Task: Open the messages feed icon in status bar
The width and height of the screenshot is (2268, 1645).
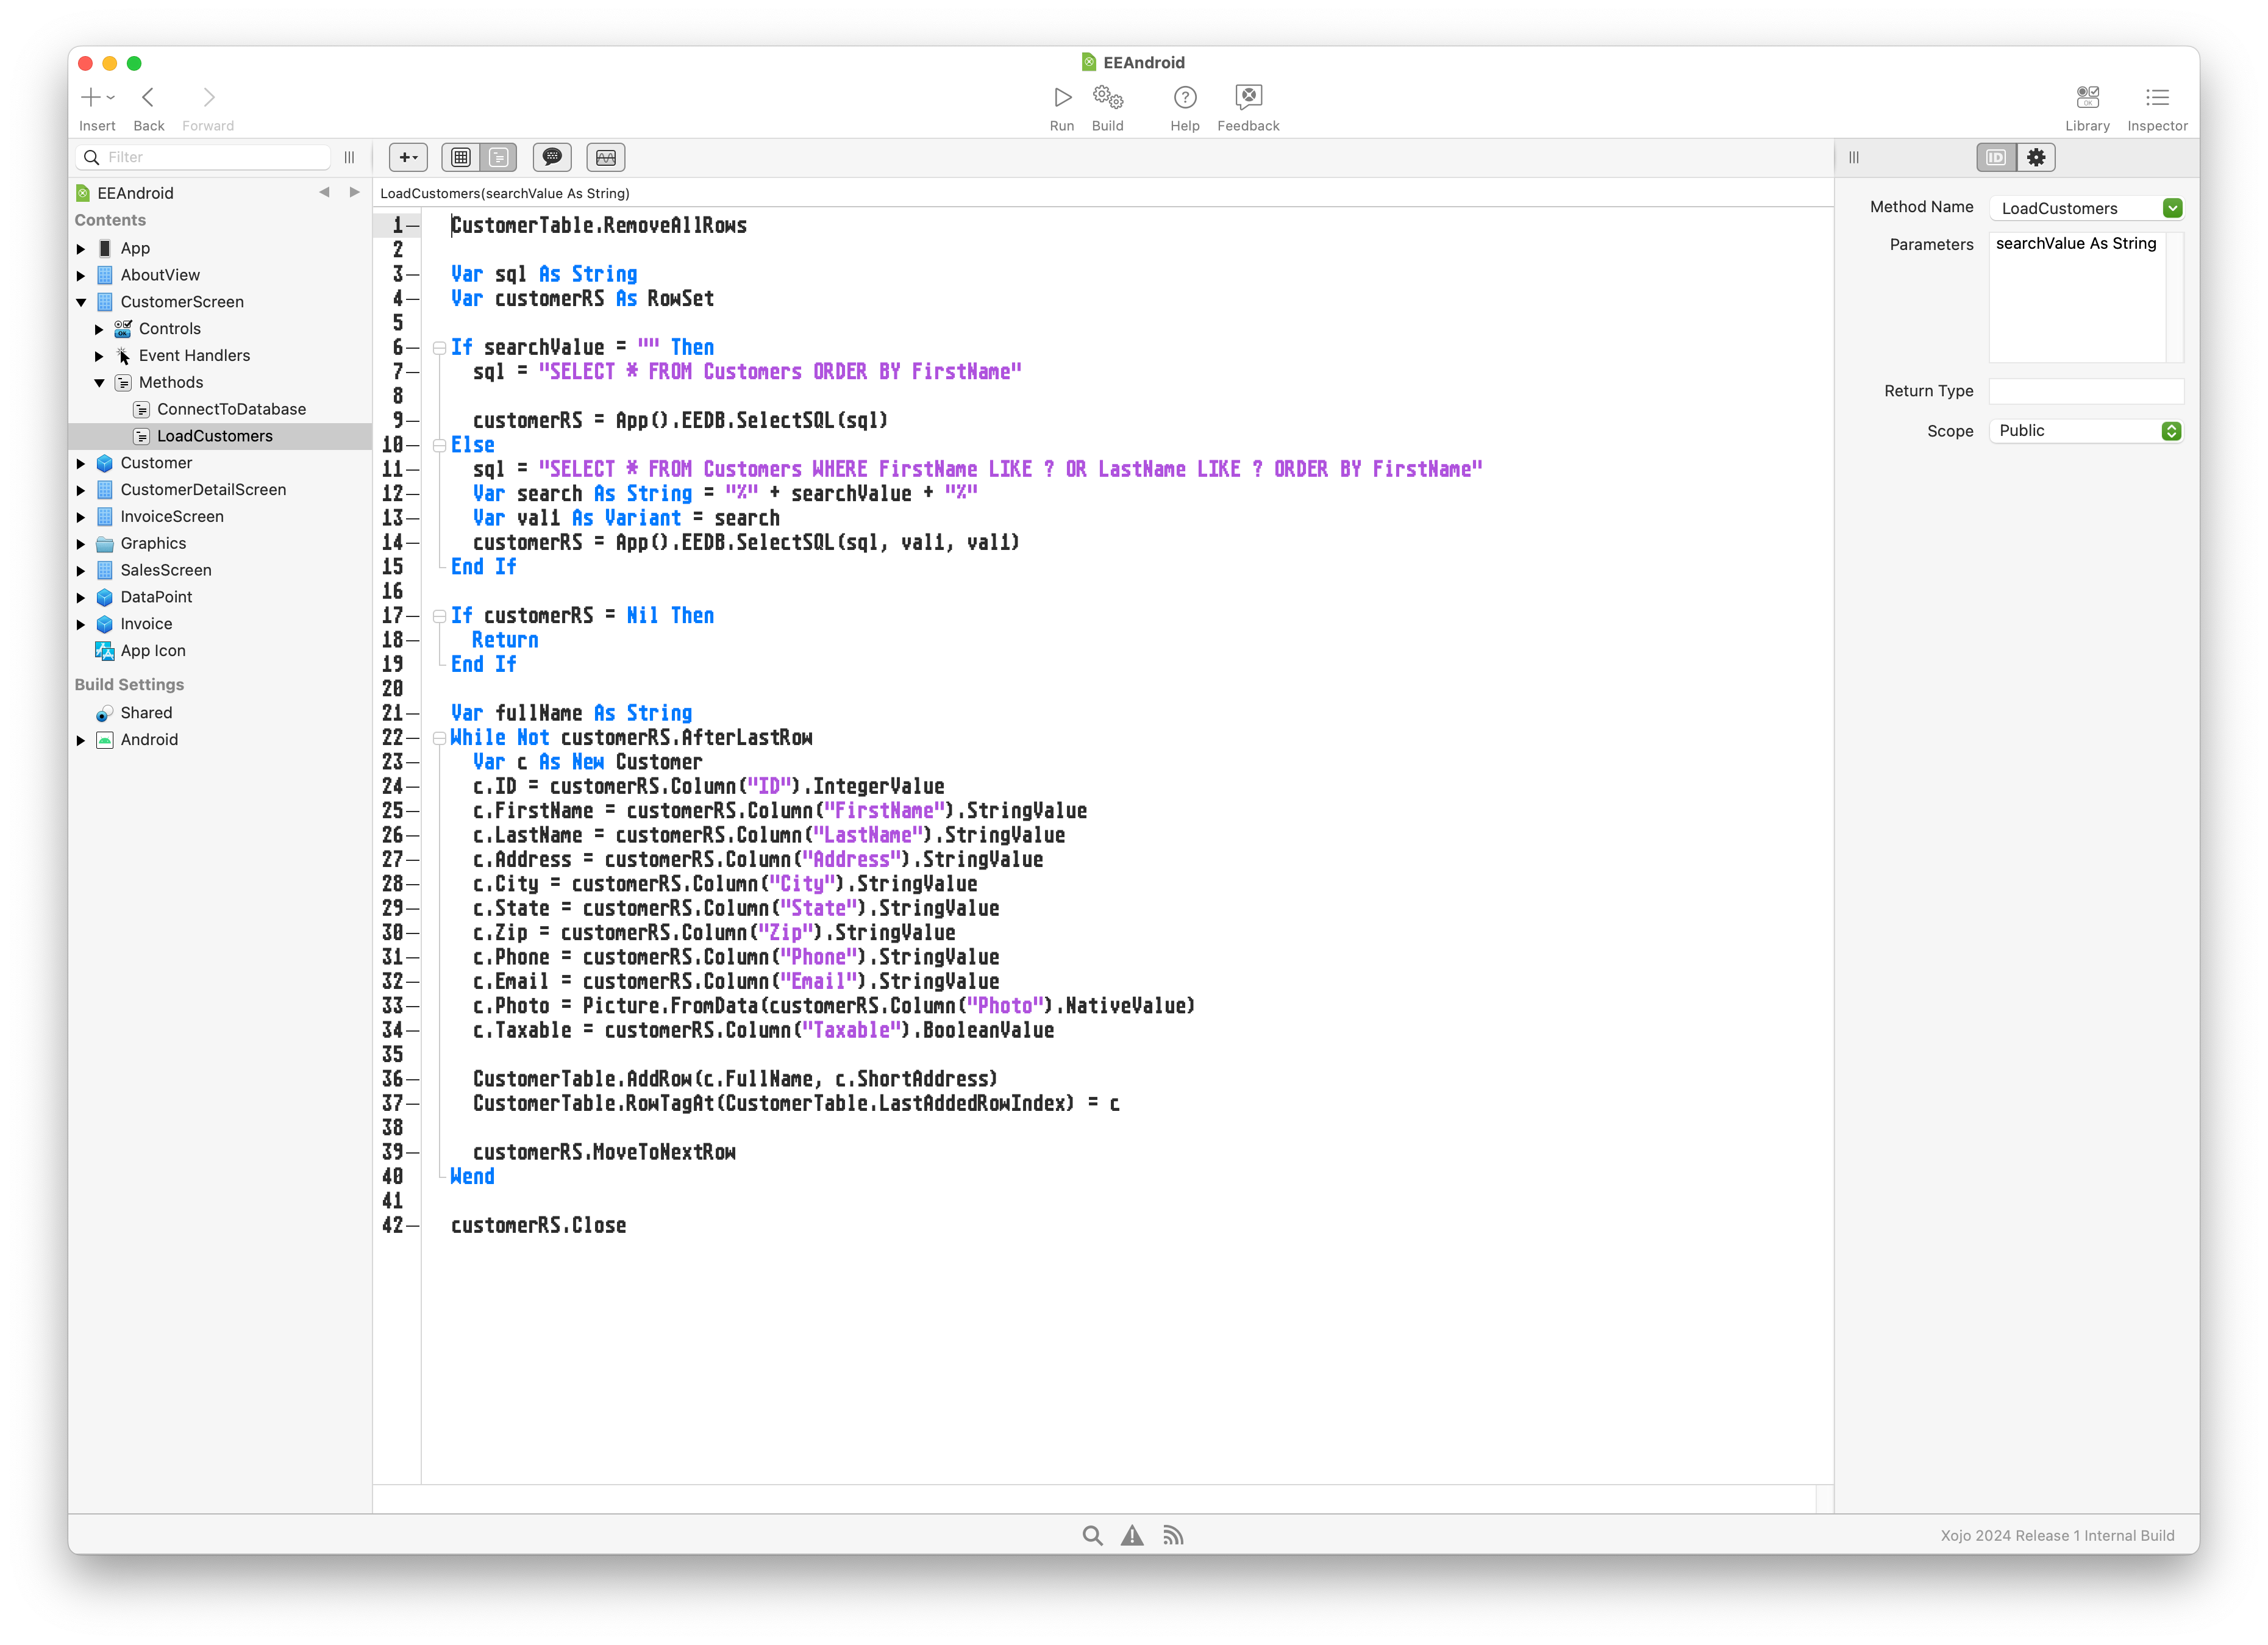Action: point(1173,1535)
